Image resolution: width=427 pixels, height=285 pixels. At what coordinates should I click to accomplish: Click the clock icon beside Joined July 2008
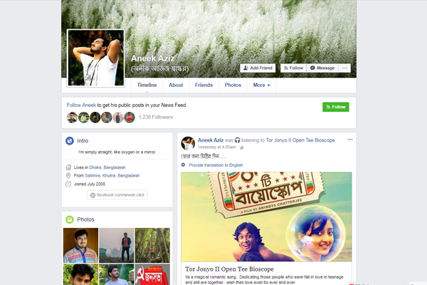tap(68, 184)
